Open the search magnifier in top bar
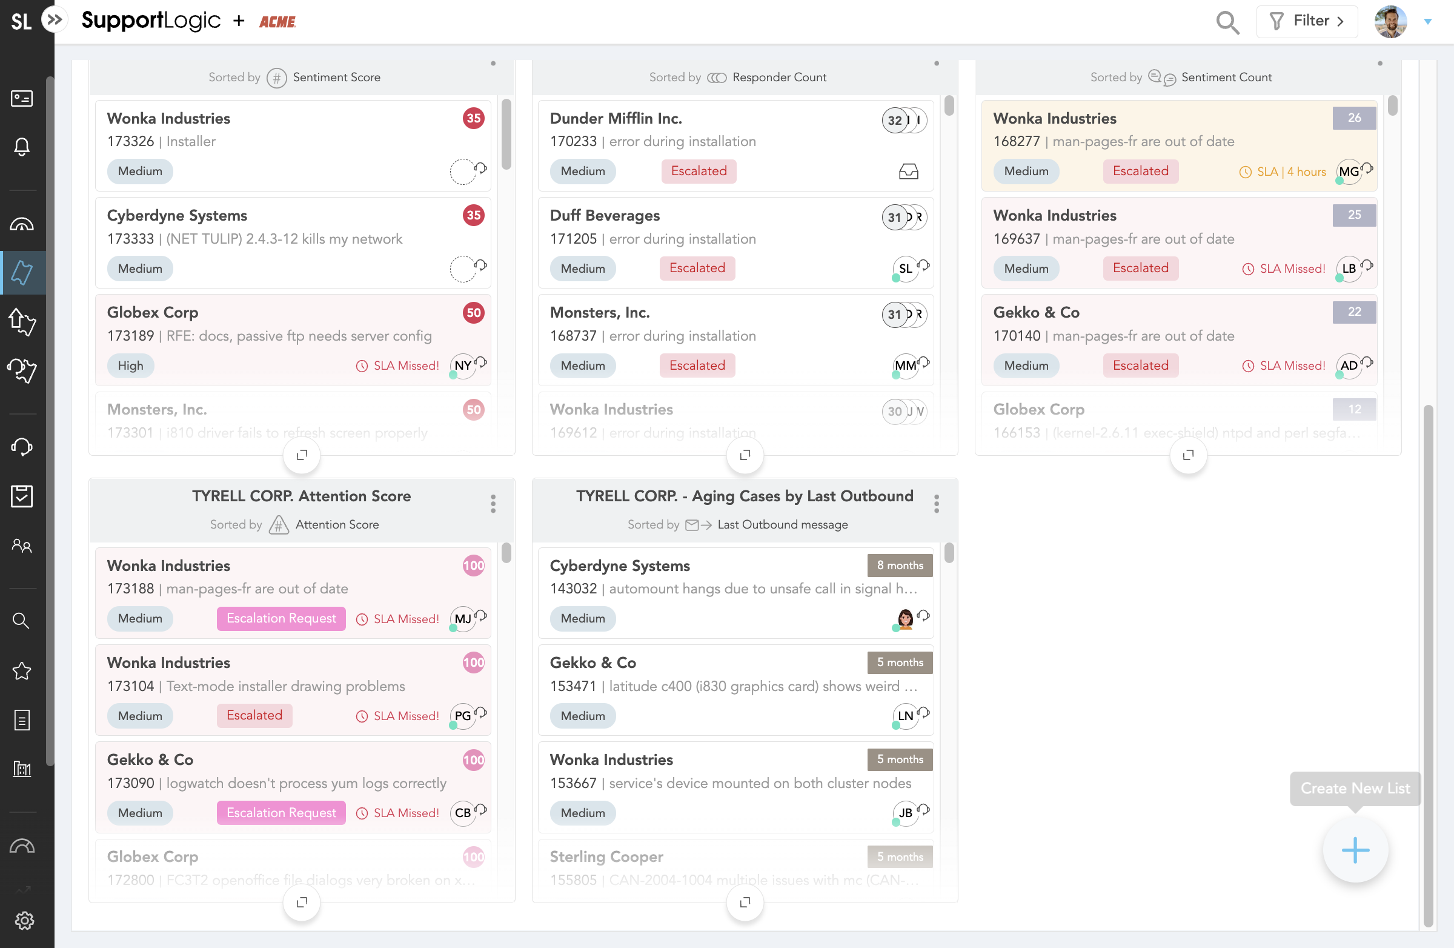Image resolution: width=1454 pixels, height=948 pixels. tap(1227, 22)
